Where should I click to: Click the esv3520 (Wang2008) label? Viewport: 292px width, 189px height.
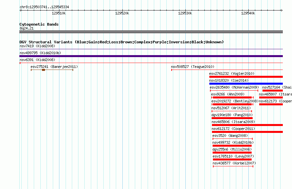click(x=230, y=136)
